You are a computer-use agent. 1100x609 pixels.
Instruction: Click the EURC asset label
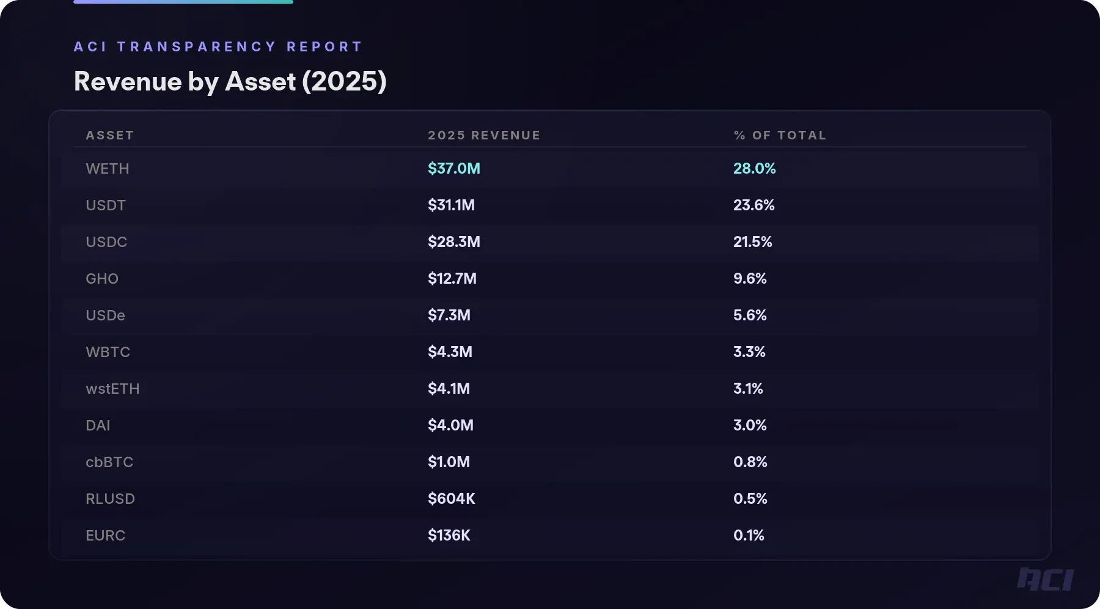(x=105, y=536)
